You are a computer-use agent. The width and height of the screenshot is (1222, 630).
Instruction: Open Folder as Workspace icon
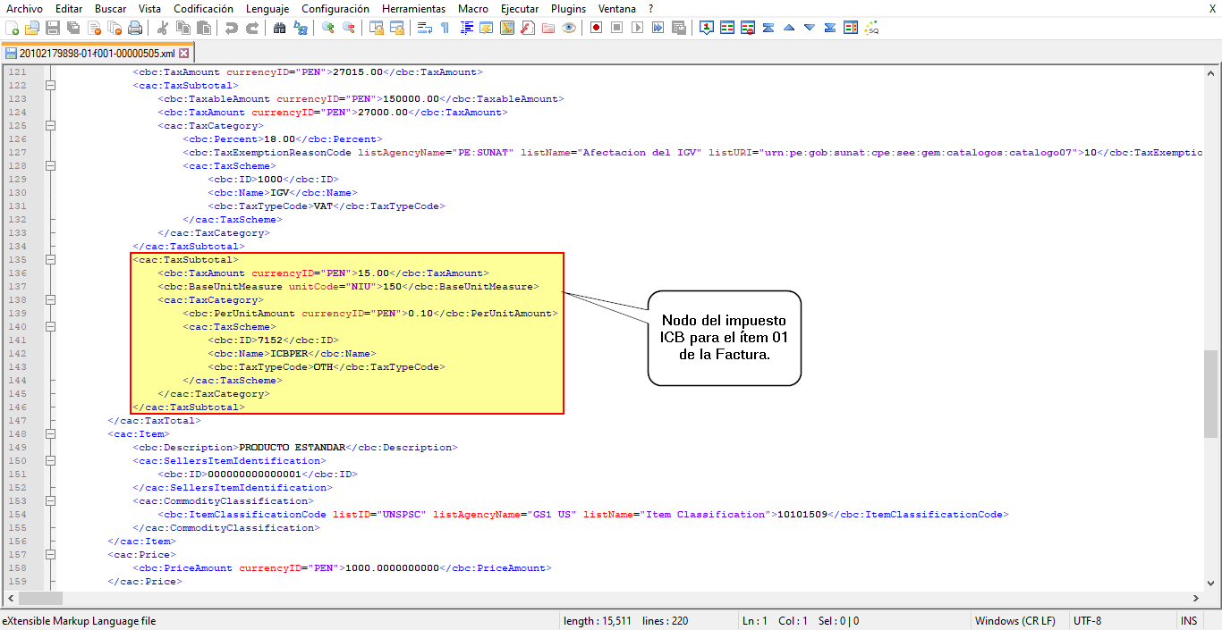point(548,28)
